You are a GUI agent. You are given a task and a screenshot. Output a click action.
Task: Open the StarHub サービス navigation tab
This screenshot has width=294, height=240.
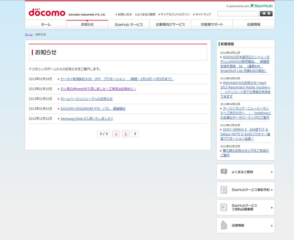129,24
